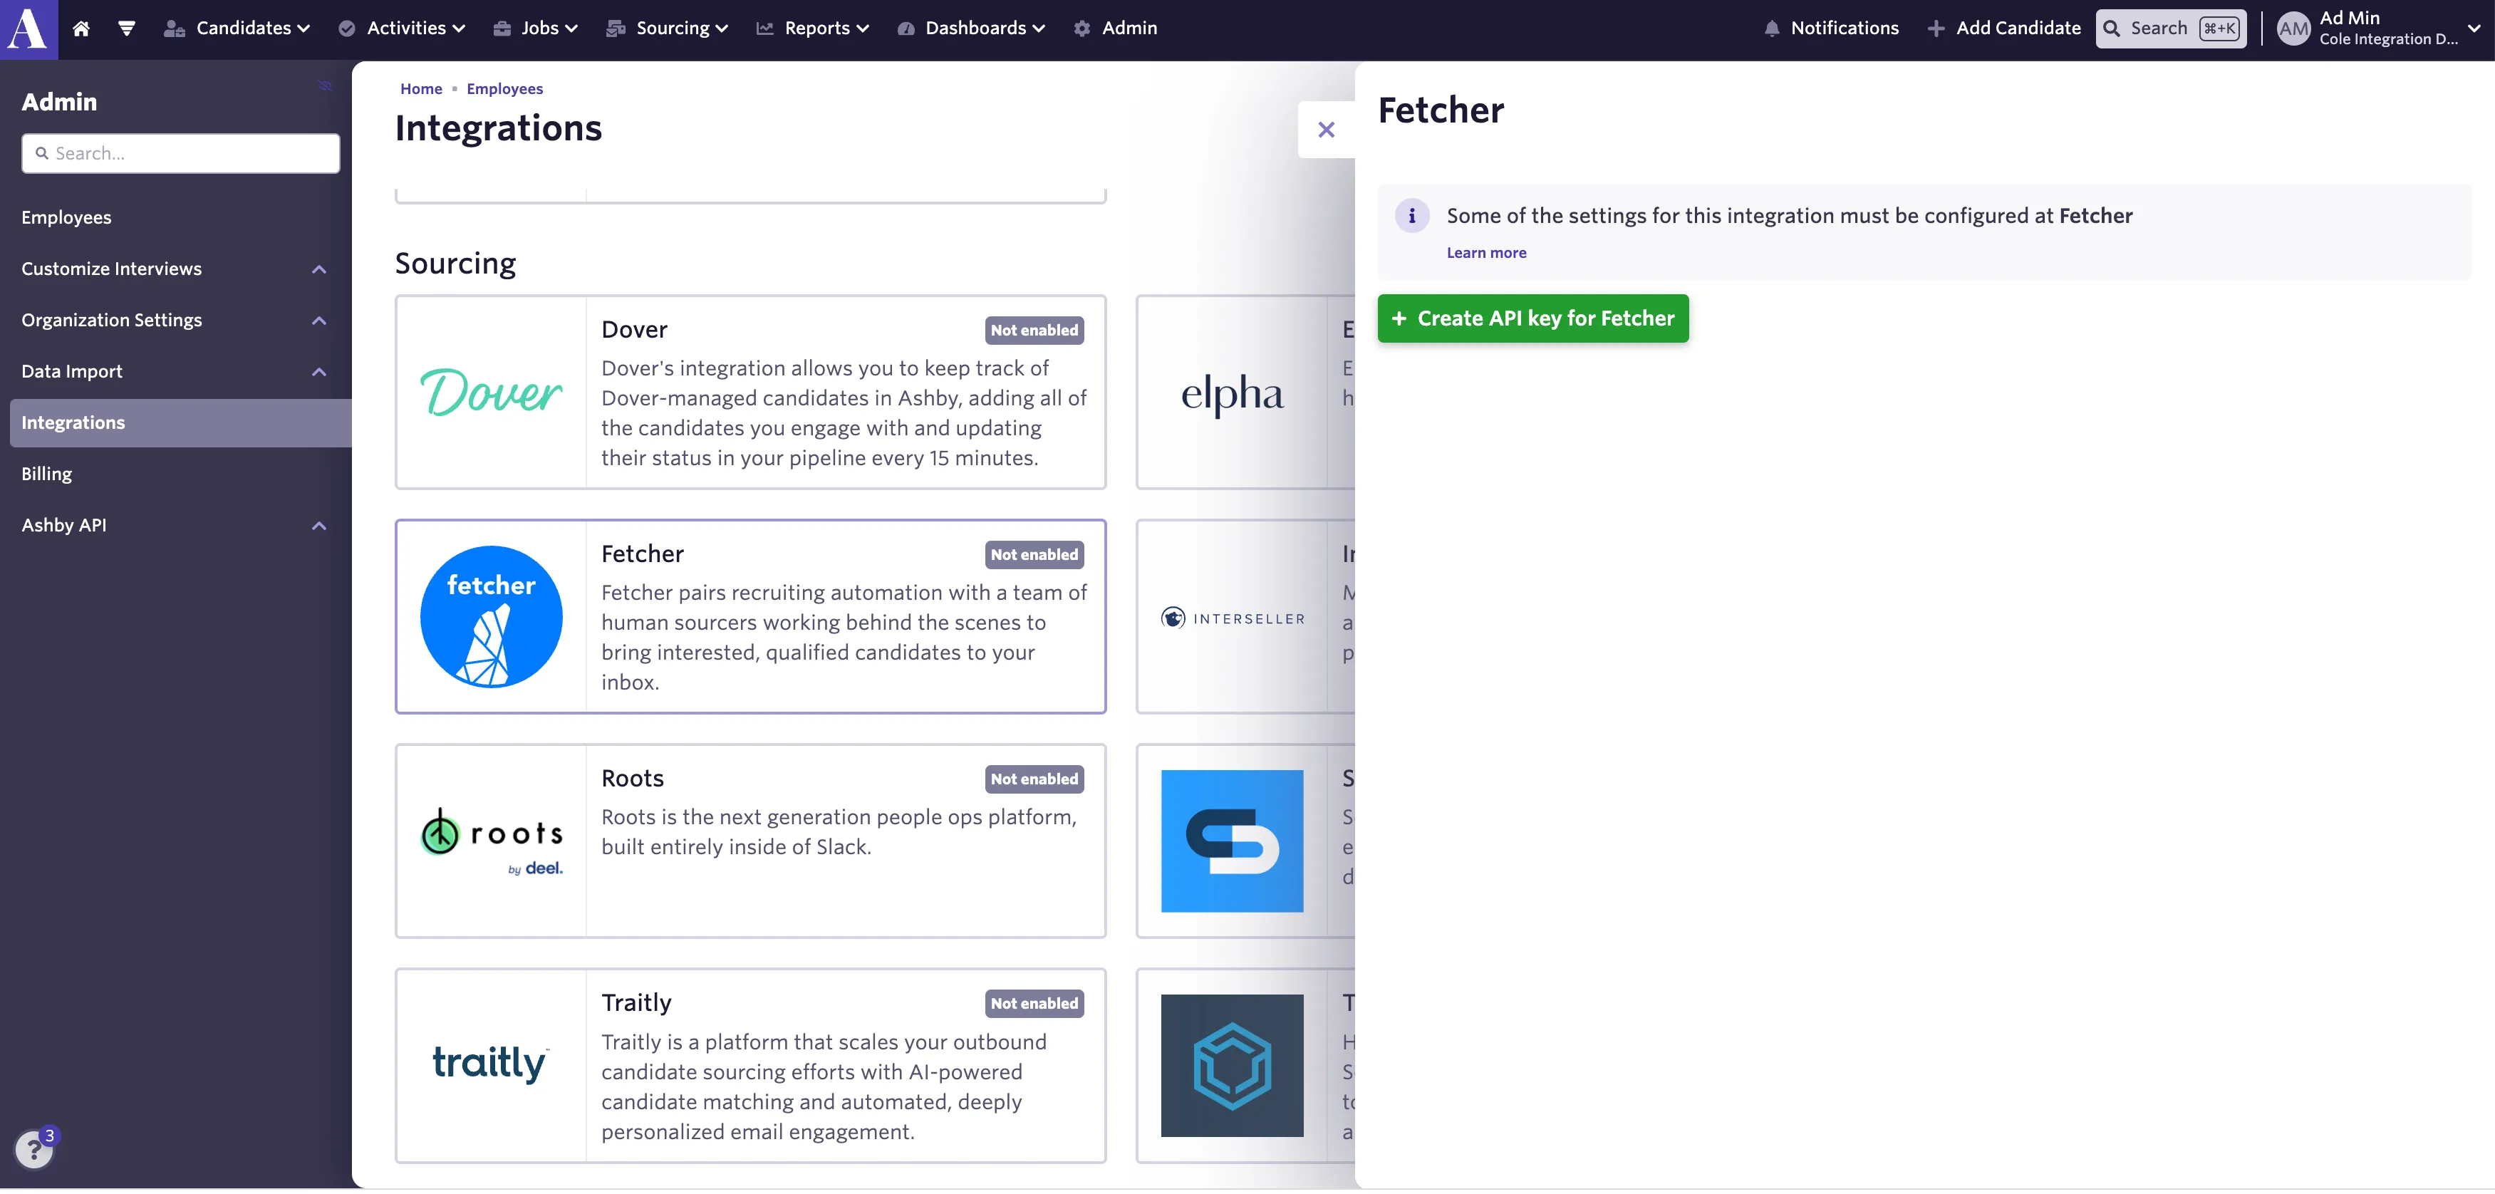
Task: Click the info icon in Fetcher notice
Action: (1411, 216)
